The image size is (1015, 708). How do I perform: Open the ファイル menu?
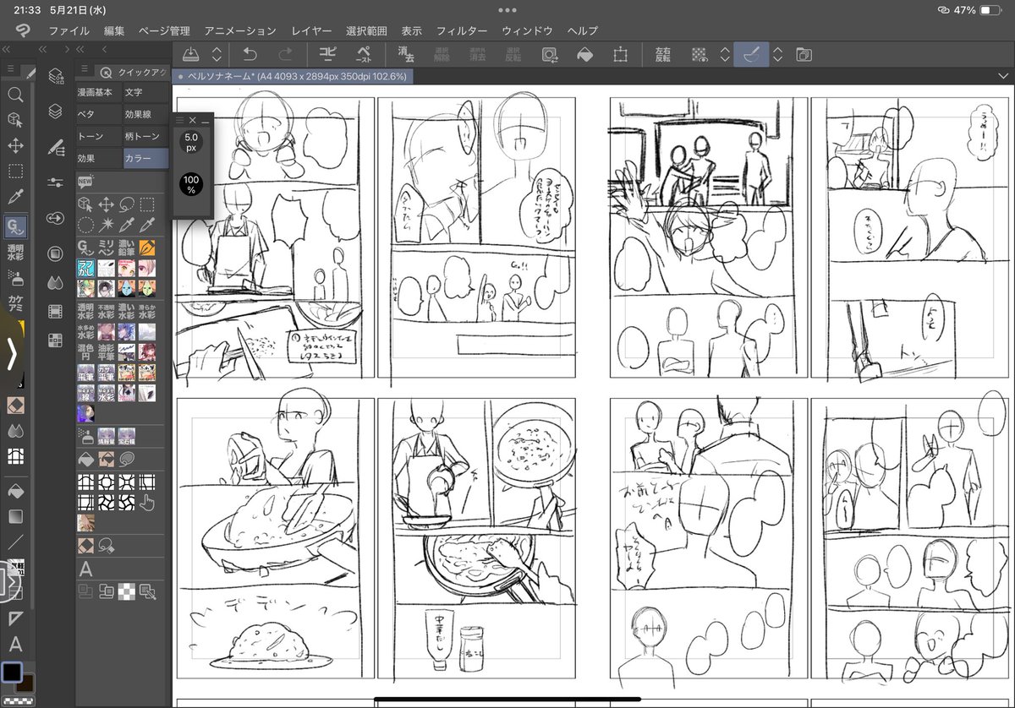tap(69, 30)
